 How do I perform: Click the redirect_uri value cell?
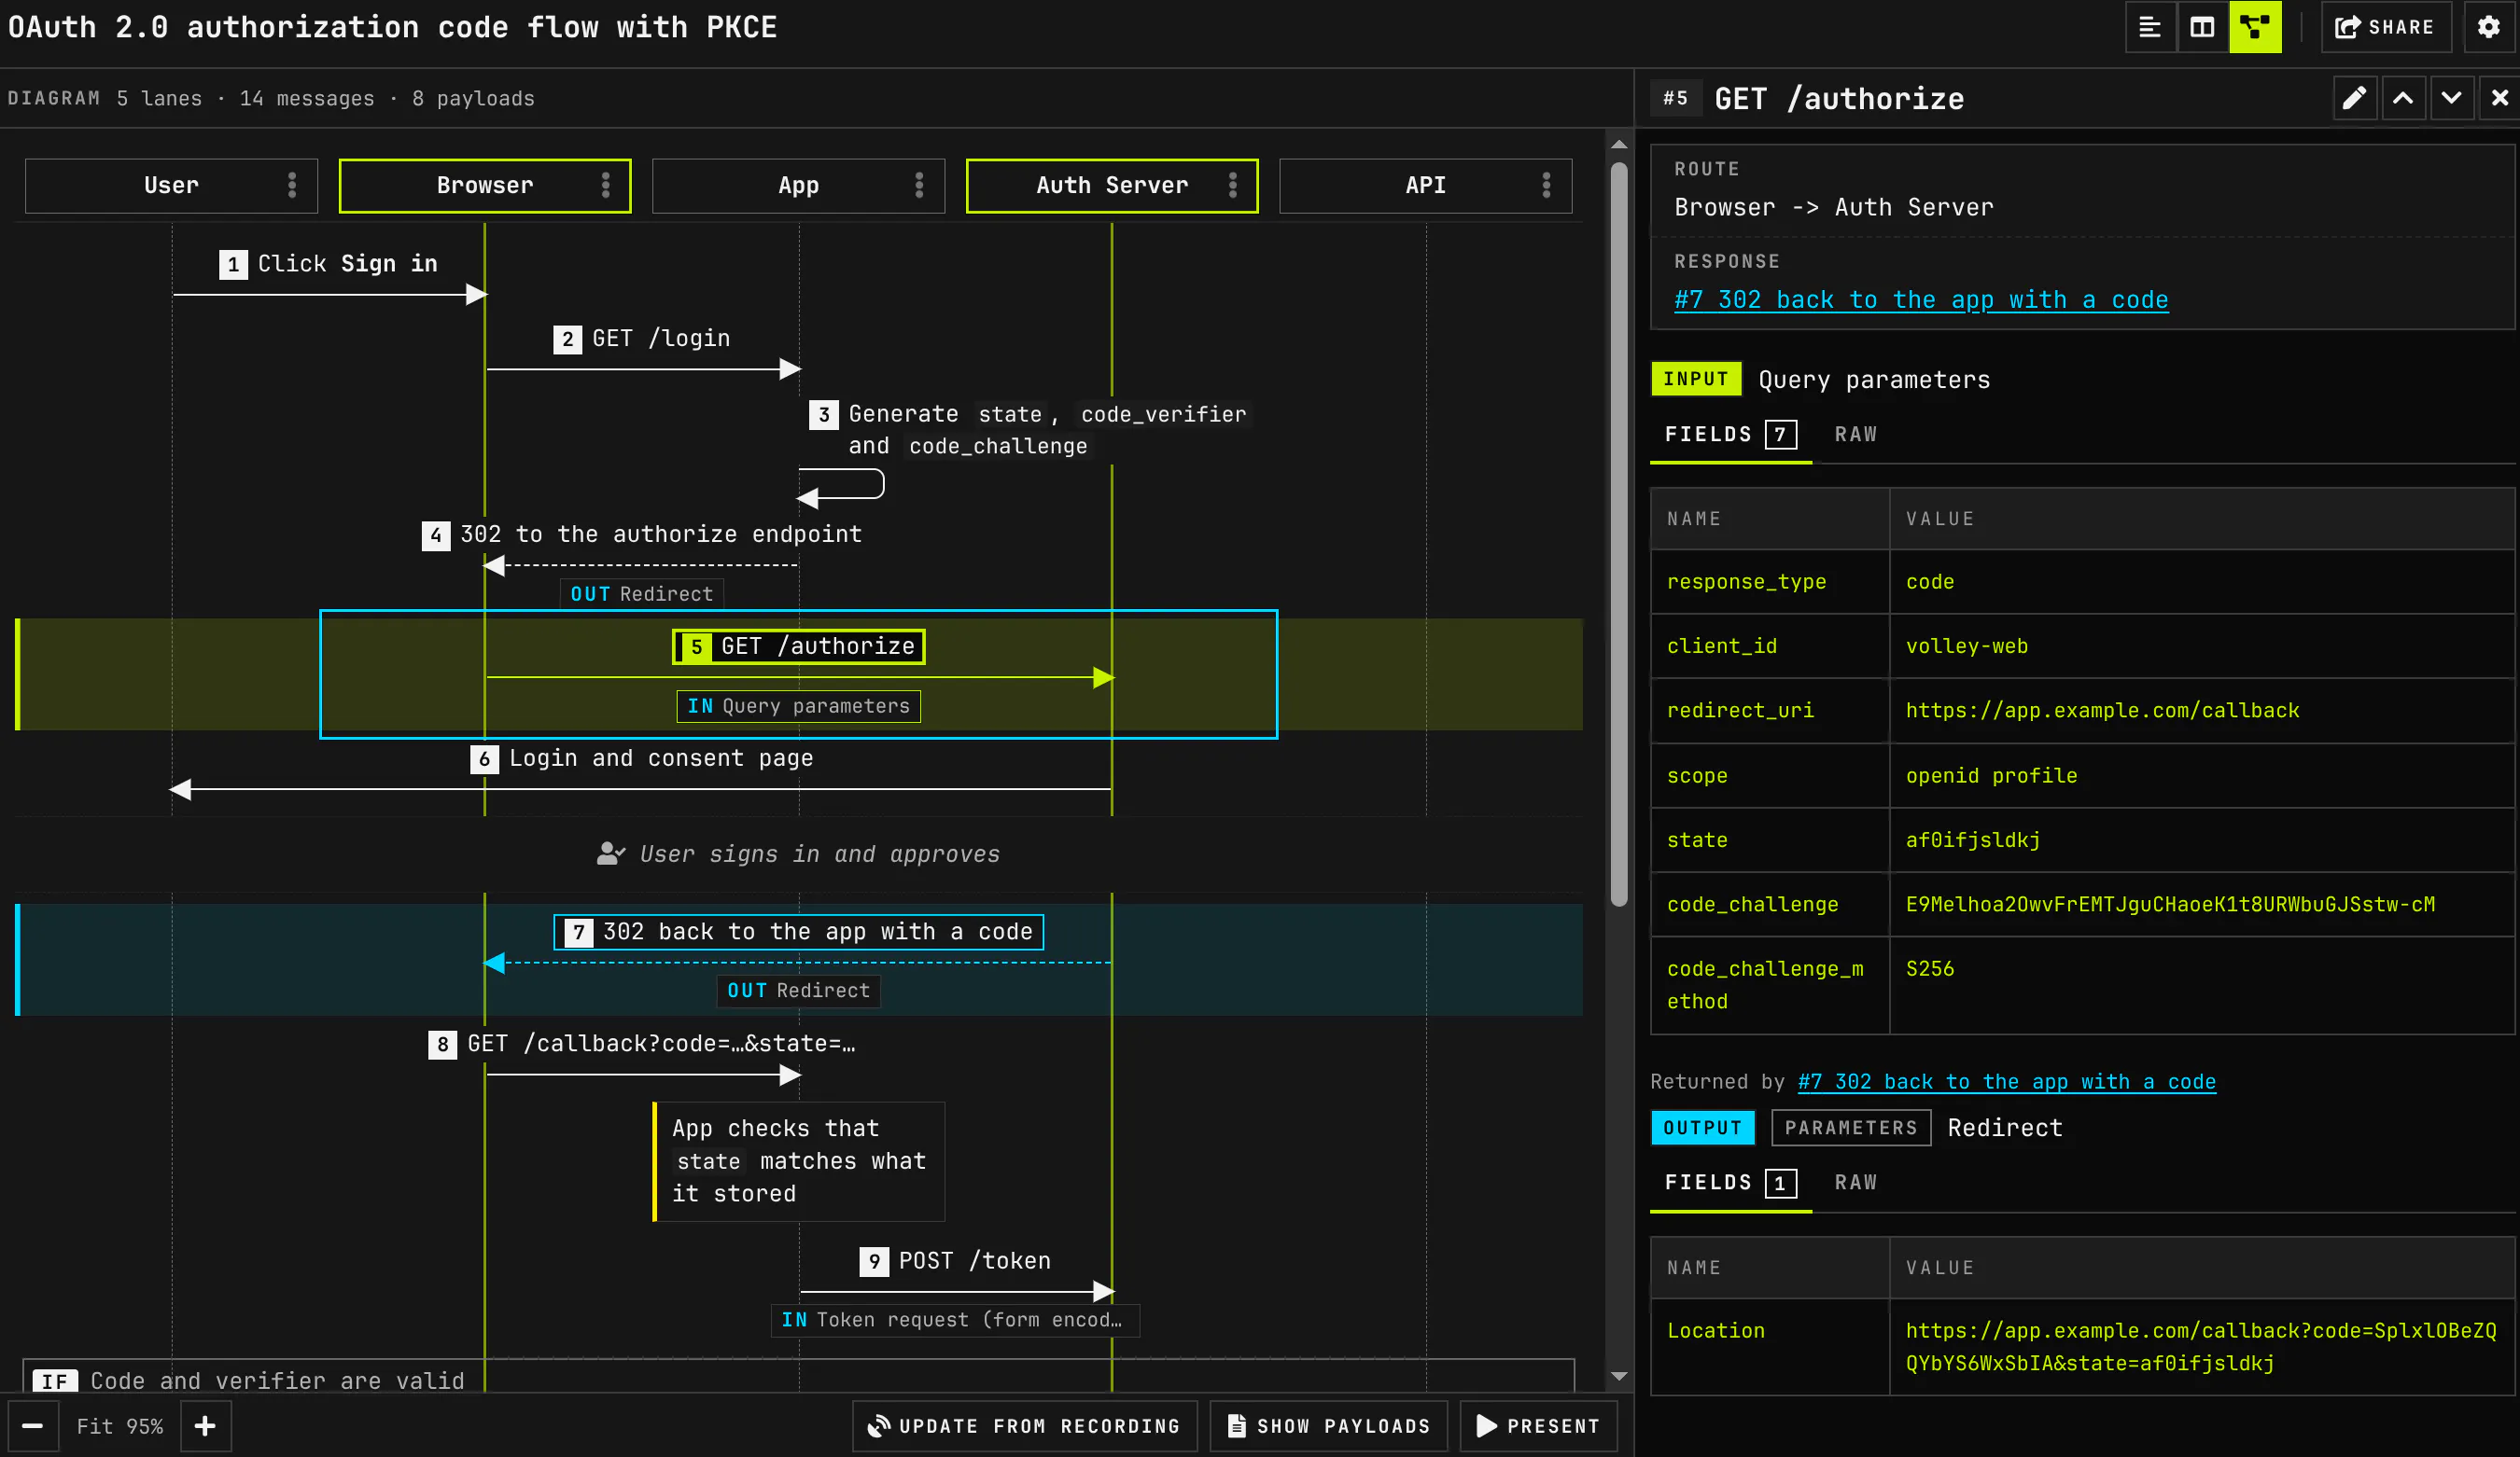[2201, 711]
